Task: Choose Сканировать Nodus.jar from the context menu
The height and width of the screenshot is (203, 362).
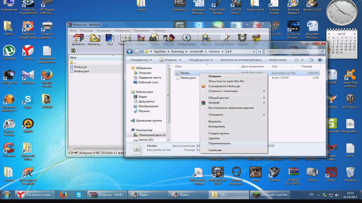Action: (234, 86)
